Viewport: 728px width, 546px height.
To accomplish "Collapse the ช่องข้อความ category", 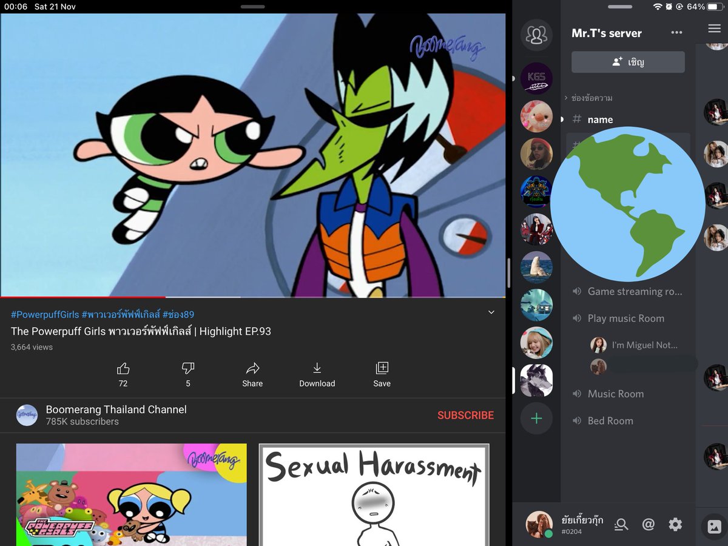I will click(588, 98).
